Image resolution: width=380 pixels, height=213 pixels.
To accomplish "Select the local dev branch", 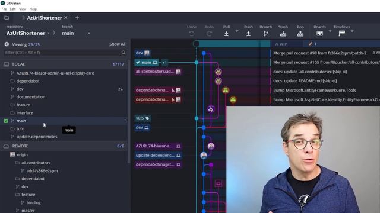I will coord(20,89).
